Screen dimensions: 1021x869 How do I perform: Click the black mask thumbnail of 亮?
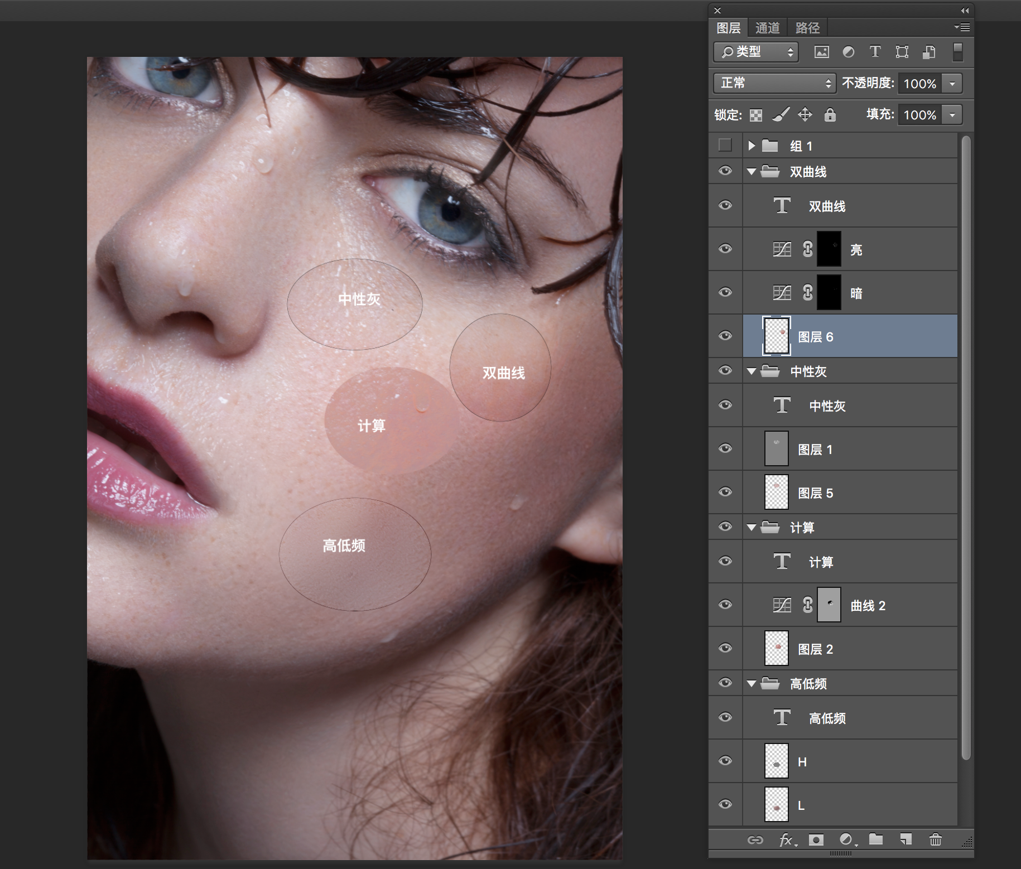click(829, 249)
